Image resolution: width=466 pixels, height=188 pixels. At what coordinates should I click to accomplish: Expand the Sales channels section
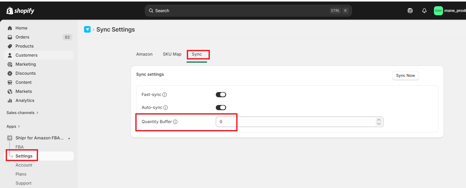pos(22,113)
